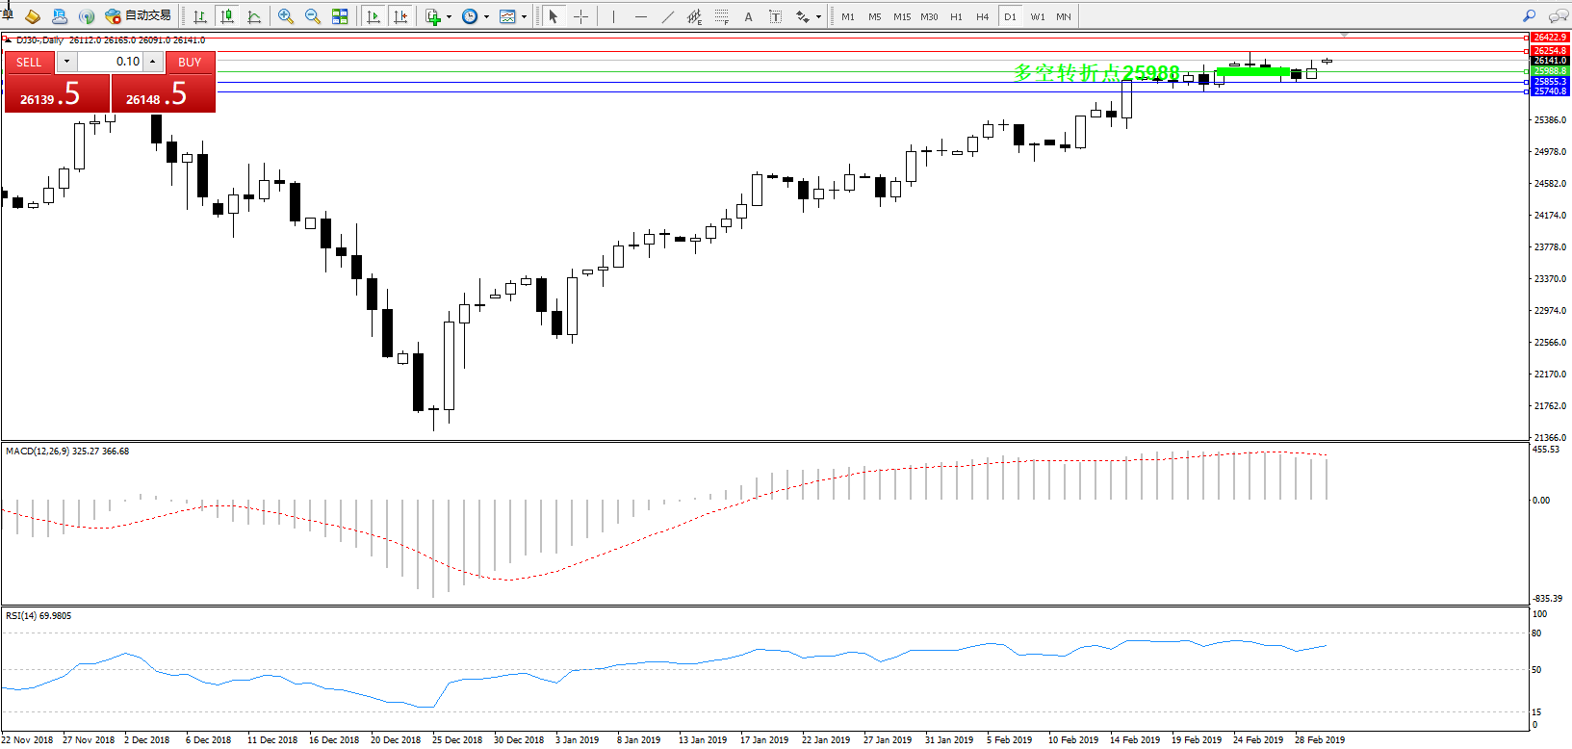This screenshot has width=1572, height=749.
Task: Click the SELL button
Action: [29, 62]
